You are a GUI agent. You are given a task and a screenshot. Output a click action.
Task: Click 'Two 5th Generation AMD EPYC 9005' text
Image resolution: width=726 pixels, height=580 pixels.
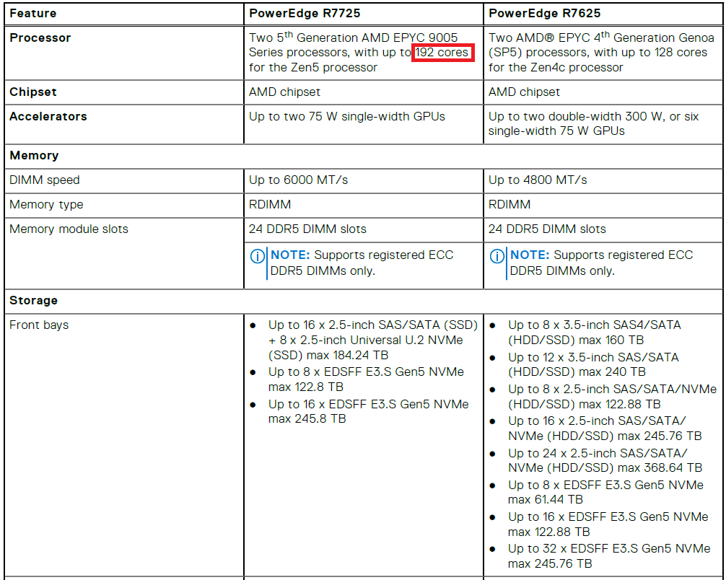pyautogui.click(x=353, y=38)
